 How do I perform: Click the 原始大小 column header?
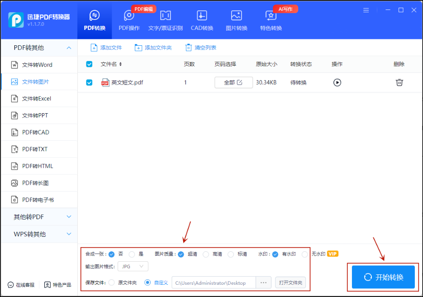click(266, 64)
